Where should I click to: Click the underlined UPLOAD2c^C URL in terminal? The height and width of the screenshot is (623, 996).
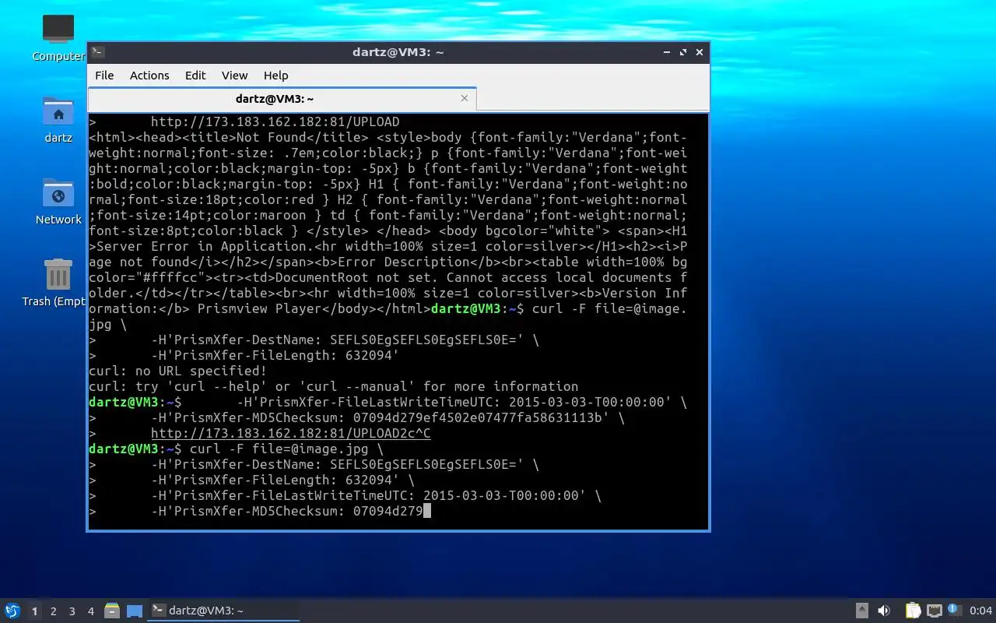(290, 433)
